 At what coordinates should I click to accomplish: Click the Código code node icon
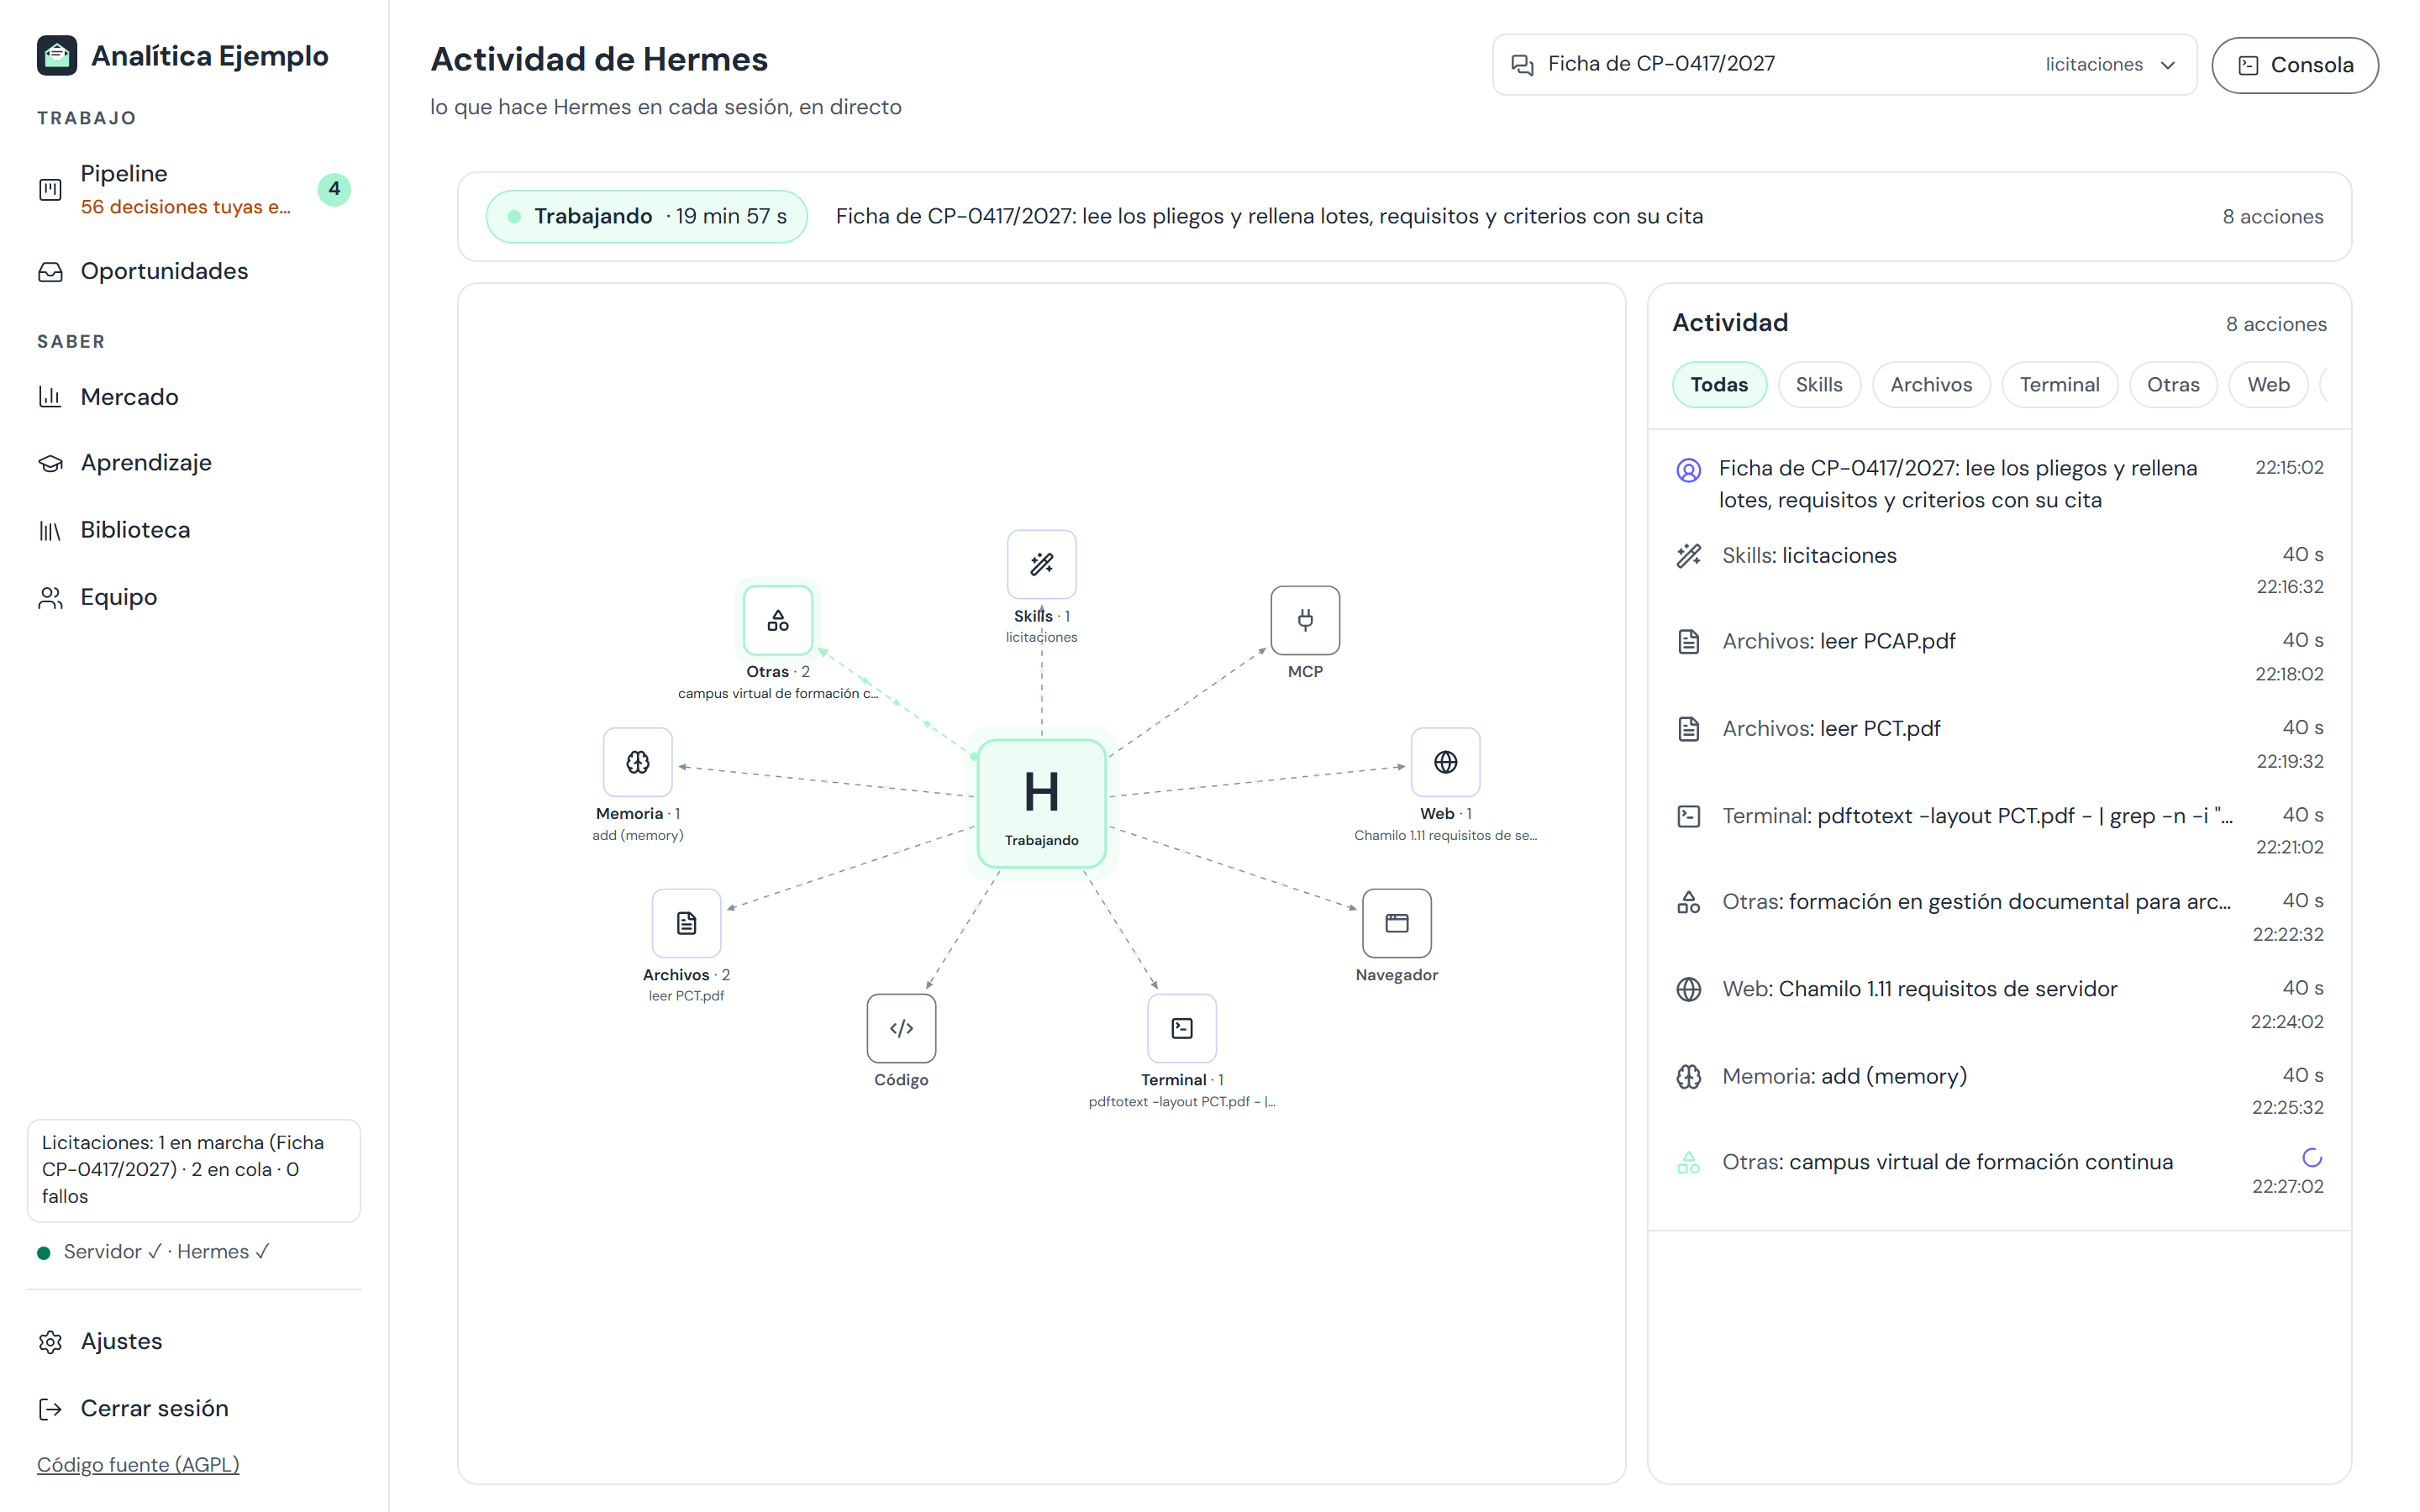click(901, 1028)
